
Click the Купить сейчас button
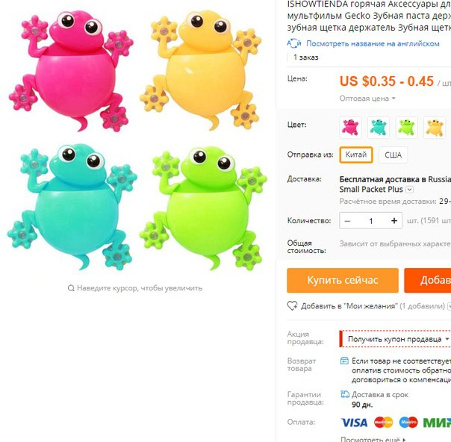[343, 281]
